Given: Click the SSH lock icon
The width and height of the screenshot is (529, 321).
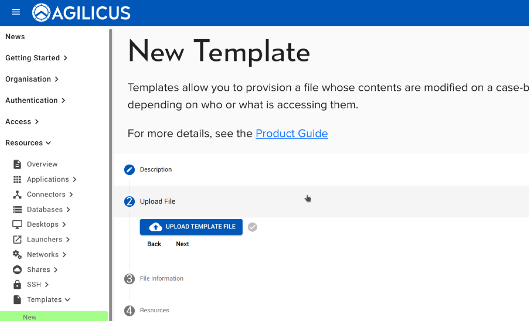Looking at the screenshot, I should click(17, 284).
